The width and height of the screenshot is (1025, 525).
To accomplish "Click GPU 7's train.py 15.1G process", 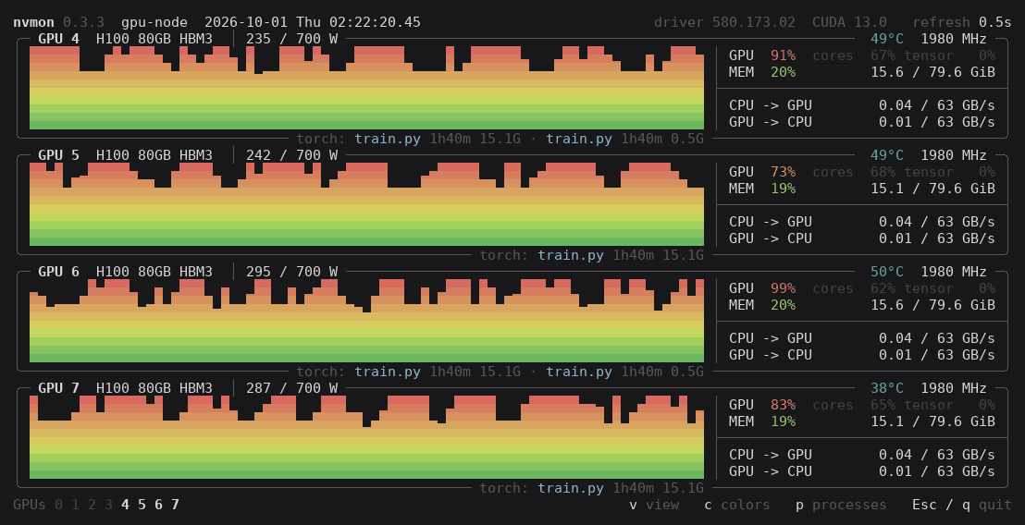I will click(x=621, y=488).
